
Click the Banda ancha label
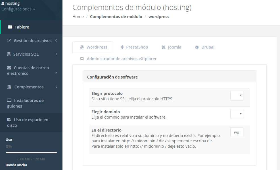pyautogui.click(x=16, y=165)
